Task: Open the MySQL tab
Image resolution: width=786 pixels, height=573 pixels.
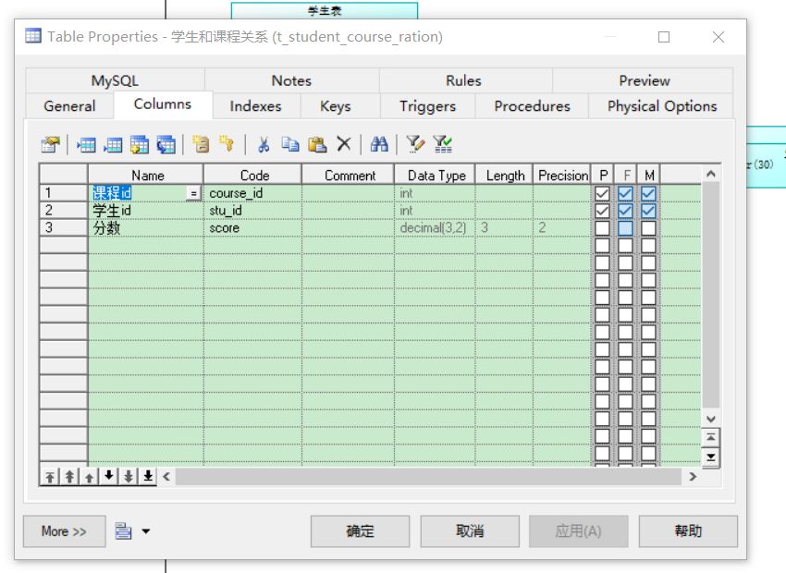Action: (115, 80)
